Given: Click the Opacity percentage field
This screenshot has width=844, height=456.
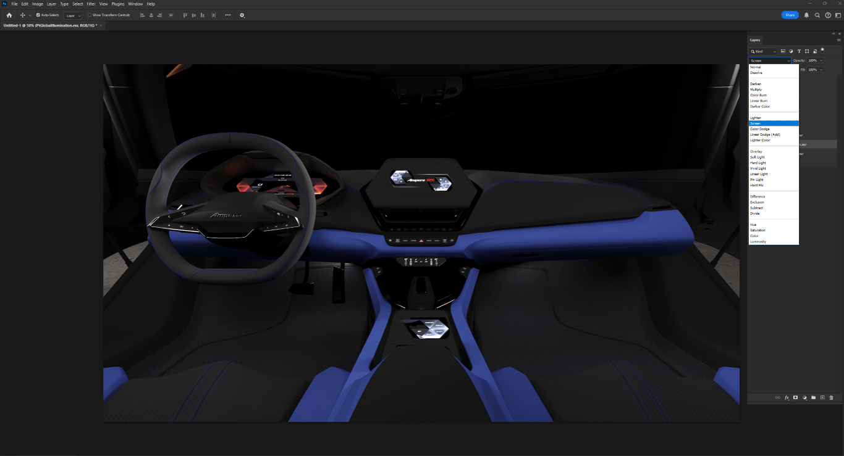Looking at the screenshot, I should [812, 60].
